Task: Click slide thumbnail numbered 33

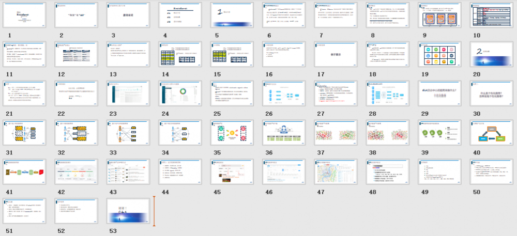Action: [128, 133]
